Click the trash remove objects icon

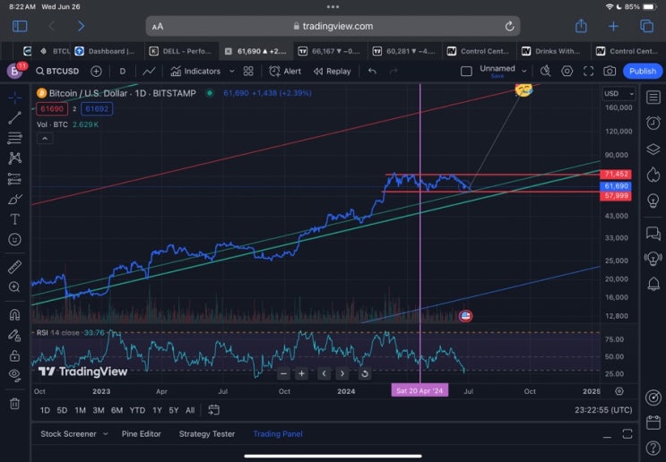(15, 403)
